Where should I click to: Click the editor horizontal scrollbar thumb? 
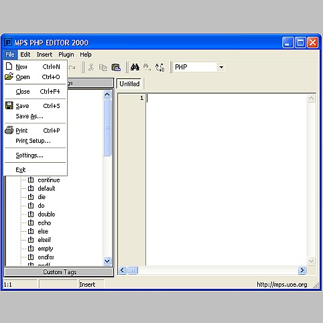pos(133,270)
